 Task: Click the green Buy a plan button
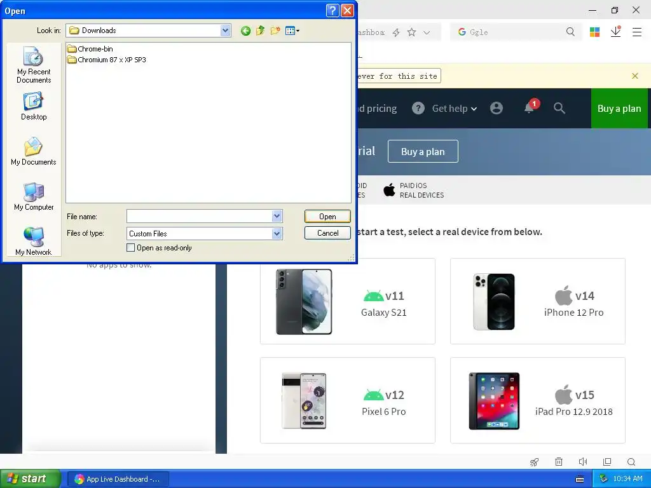click(x=619, y=108)
